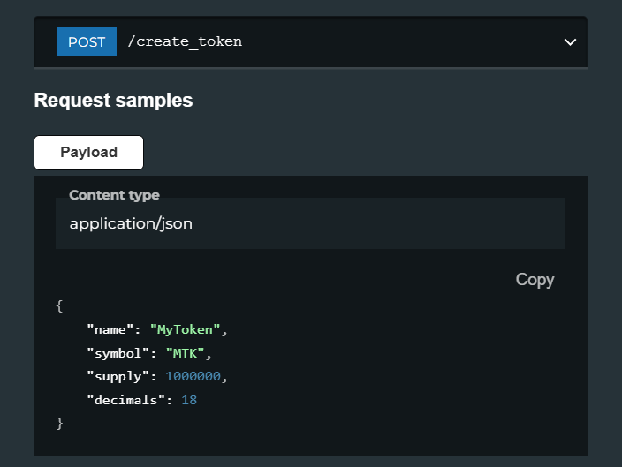Screen dimensions: 622x467
Task: Select the 1000000 supply number
Action: 193,376
